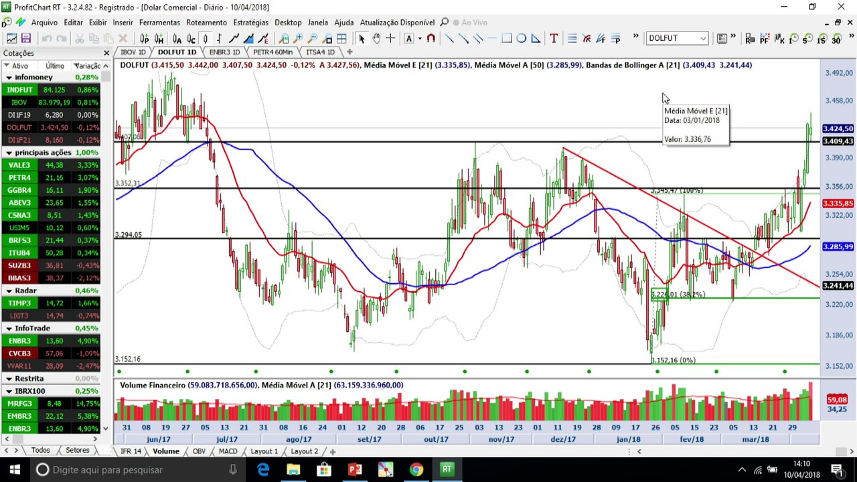Open the Roteamento menu
Image resolution: width=857 pixels, height=482 pixels.
point(206,22)
